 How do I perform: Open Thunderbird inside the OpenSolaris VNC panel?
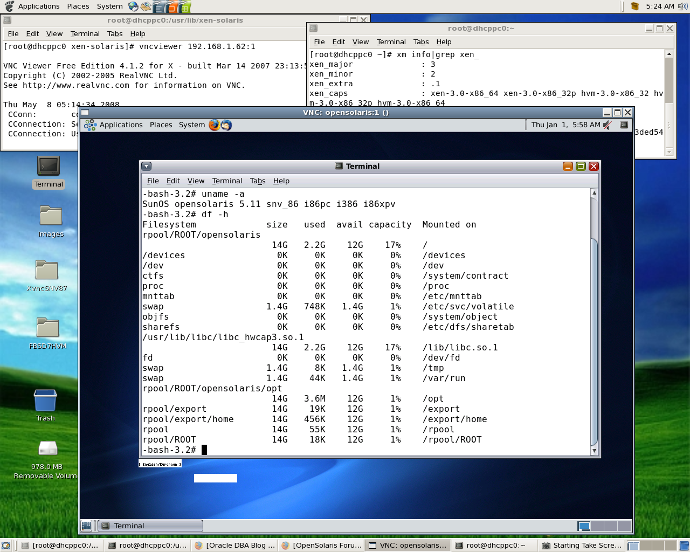pyautogui.click(x=226, y=125)
